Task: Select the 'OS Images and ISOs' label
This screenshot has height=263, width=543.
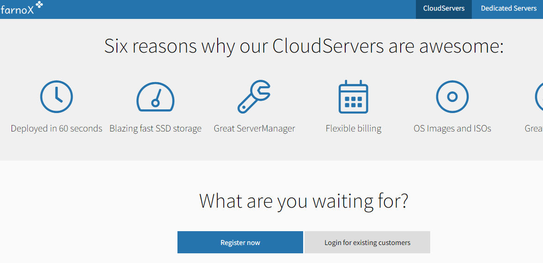Action: coord(452,129)
